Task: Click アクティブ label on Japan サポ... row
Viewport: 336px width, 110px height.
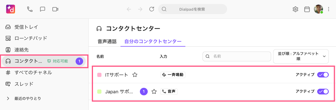Action: pos(305,92)
